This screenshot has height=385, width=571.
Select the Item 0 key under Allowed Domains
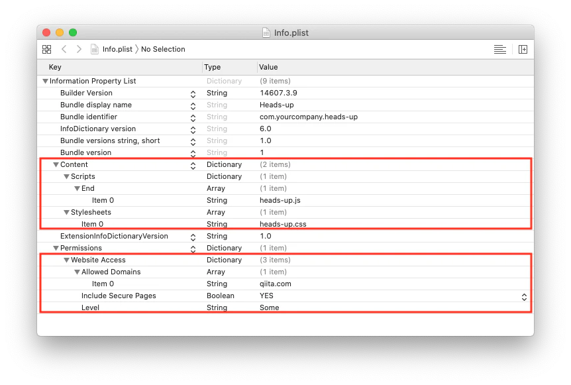click(x=103, y=284)
